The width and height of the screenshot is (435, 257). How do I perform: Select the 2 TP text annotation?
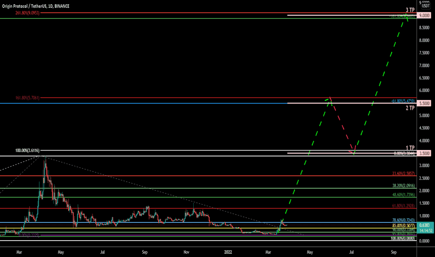410,108
